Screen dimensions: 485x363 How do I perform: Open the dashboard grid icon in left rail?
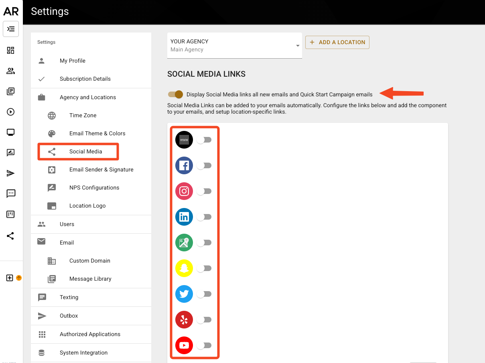(11, 50)
